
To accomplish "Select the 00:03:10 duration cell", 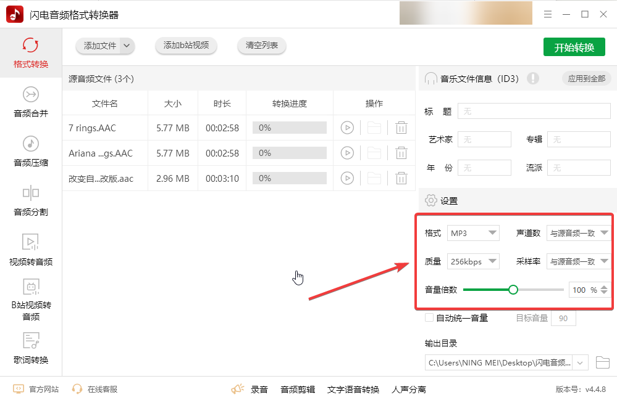I will (222, 179).
